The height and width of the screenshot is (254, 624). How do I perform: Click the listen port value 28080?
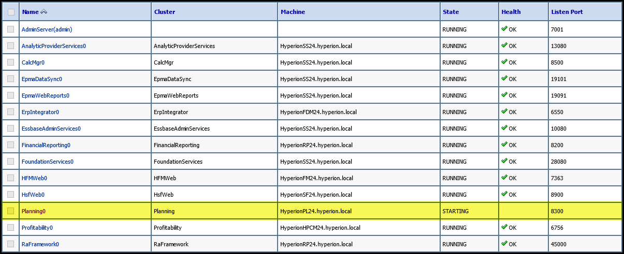(559, 162)
